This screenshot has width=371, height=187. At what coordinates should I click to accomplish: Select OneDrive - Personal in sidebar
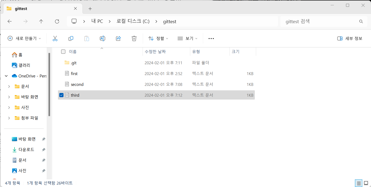tap(29, 76)
